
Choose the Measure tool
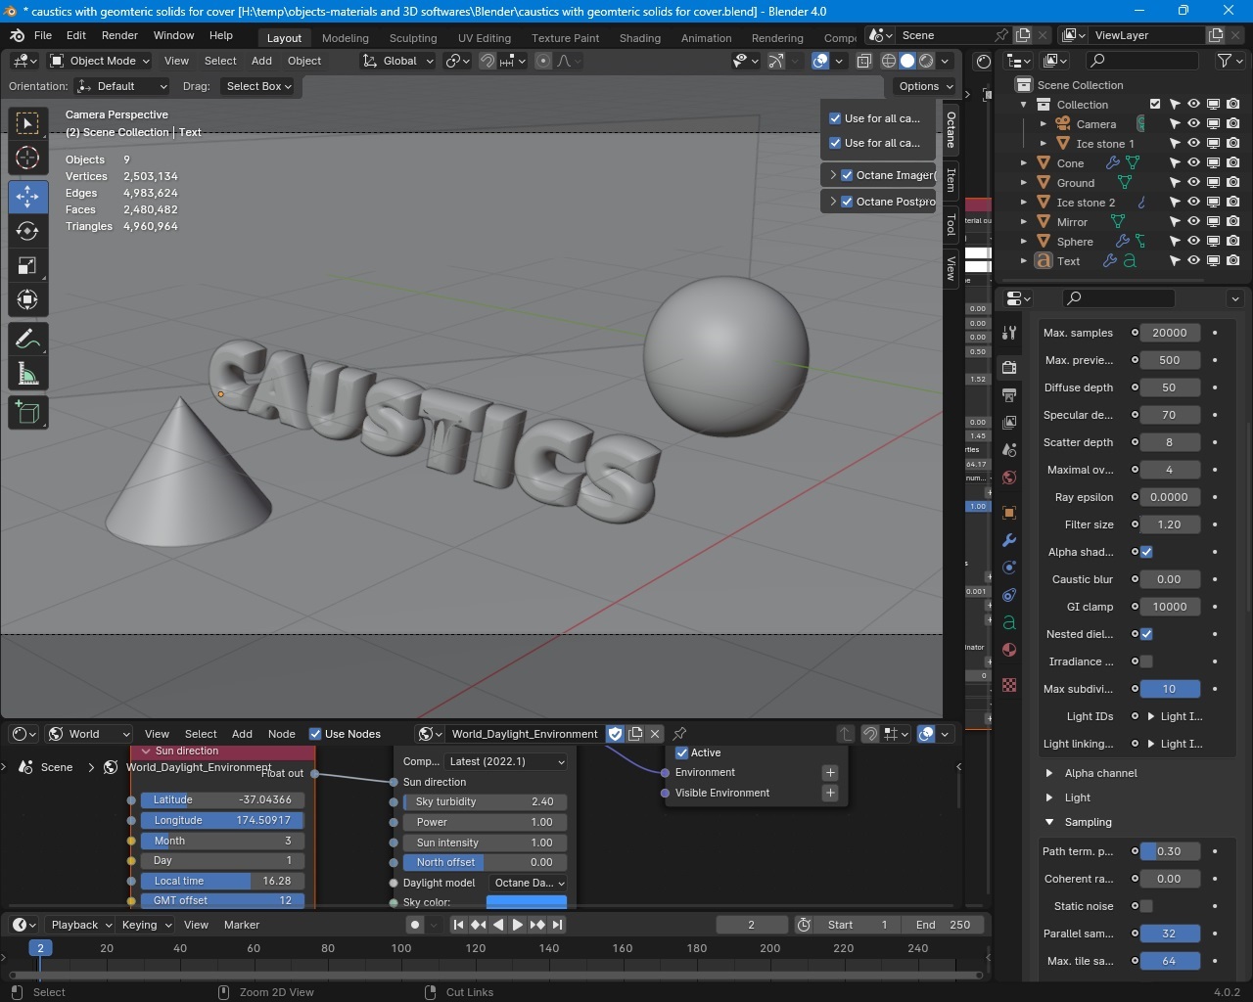point(27,374)
